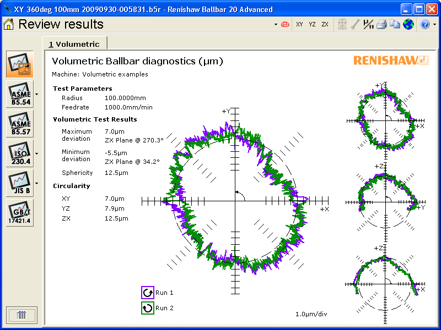The image size is (441, 330).
Task: Select the ASME B5.57 analysis icon
Action: click(x=19, y=124)
